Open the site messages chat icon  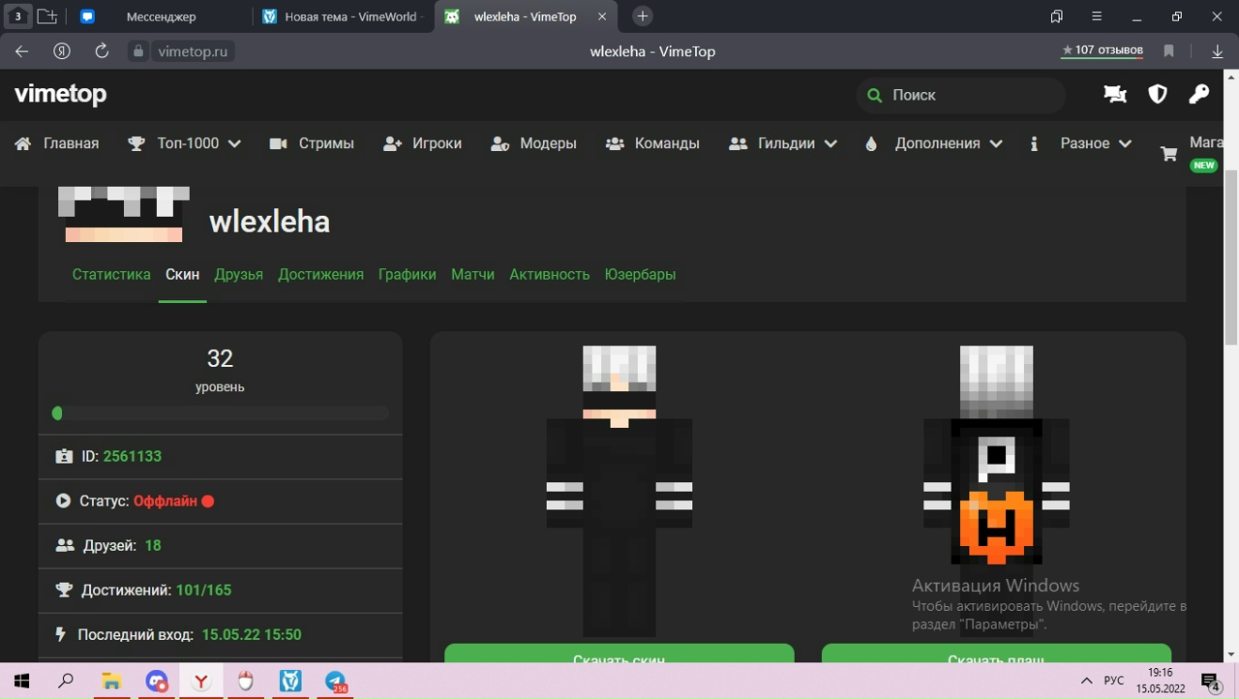pyautogui.click(x=1114, y=94)
